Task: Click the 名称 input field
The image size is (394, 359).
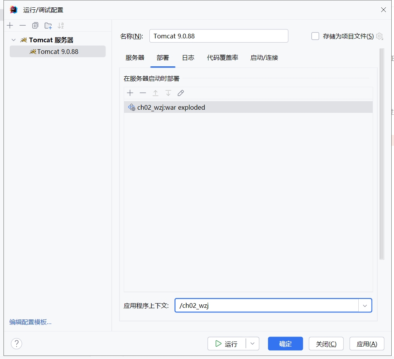Action: click(x=218, y=36)
